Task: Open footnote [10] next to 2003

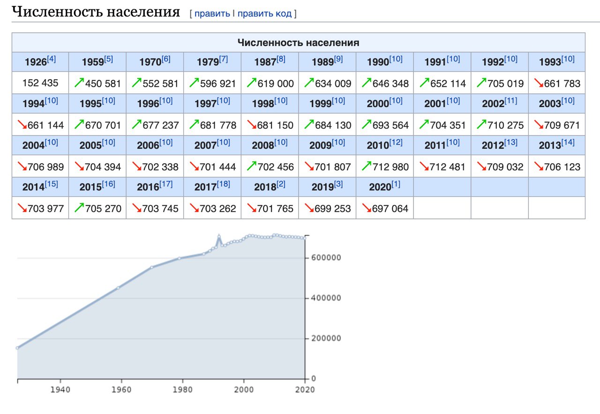Action: pyautogui.click(x=568, y=101)
